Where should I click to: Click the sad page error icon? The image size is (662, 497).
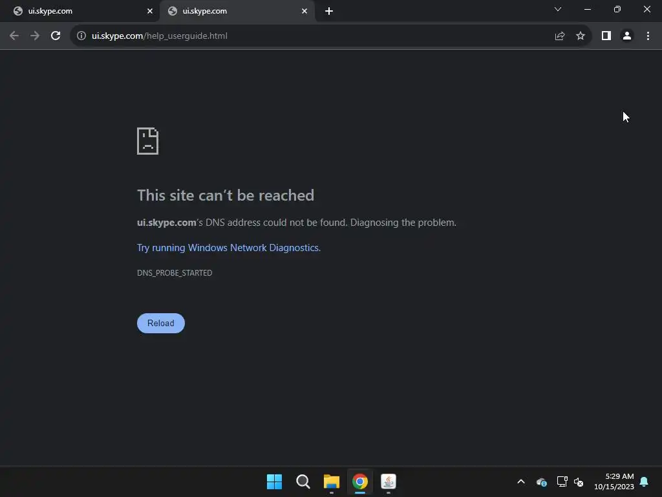(148, 141)
